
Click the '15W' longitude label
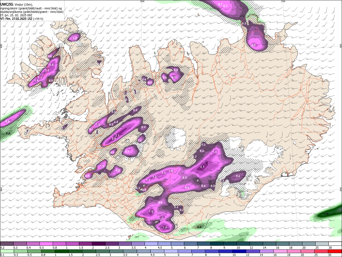(x=283, y=1)
